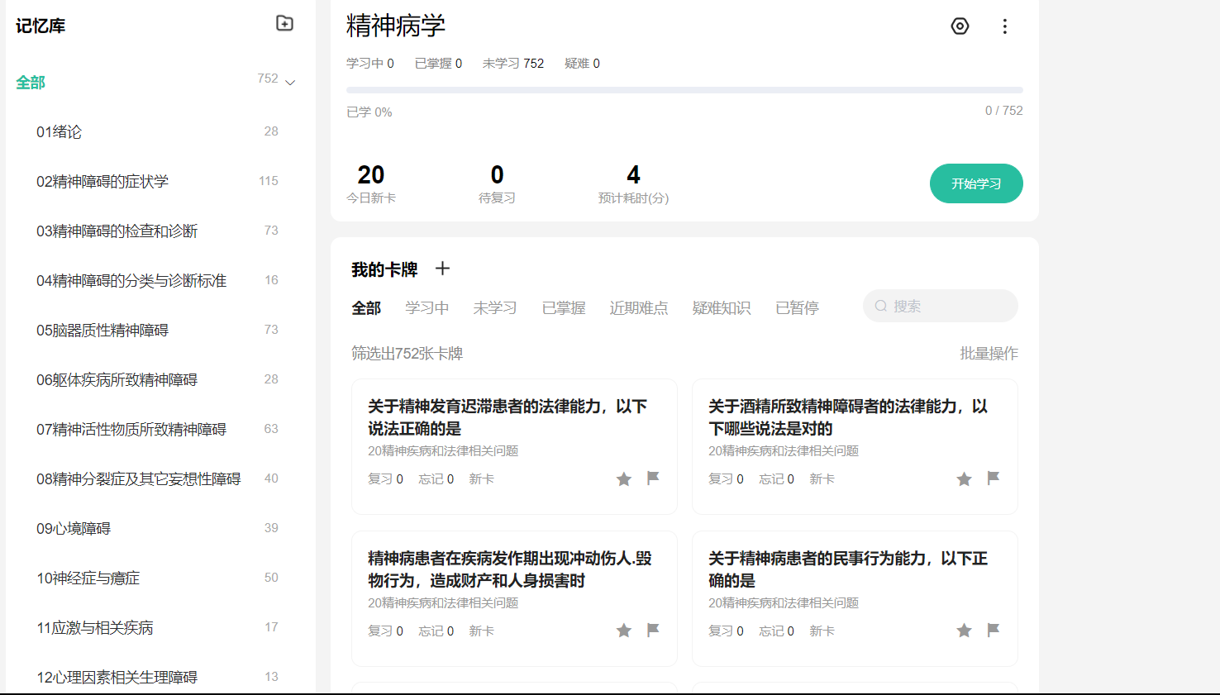Click the 我的卡牌 section heading
Screen dimensions: 1220x695
[x=384, y=269]
